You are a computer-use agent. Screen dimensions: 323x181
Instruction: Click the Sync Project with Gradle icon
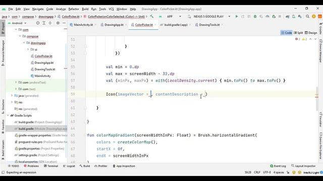click(x=287, y=17)
